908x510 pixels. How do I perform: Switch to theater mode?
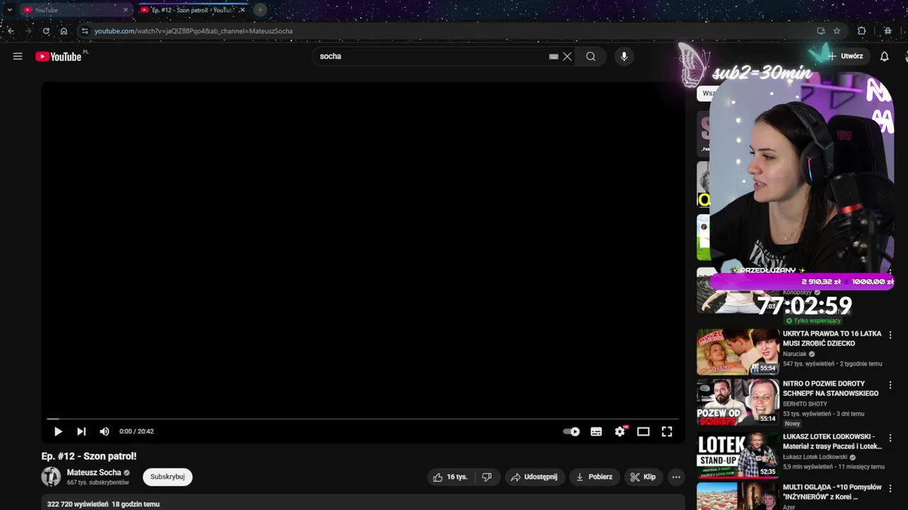point(643,431)
